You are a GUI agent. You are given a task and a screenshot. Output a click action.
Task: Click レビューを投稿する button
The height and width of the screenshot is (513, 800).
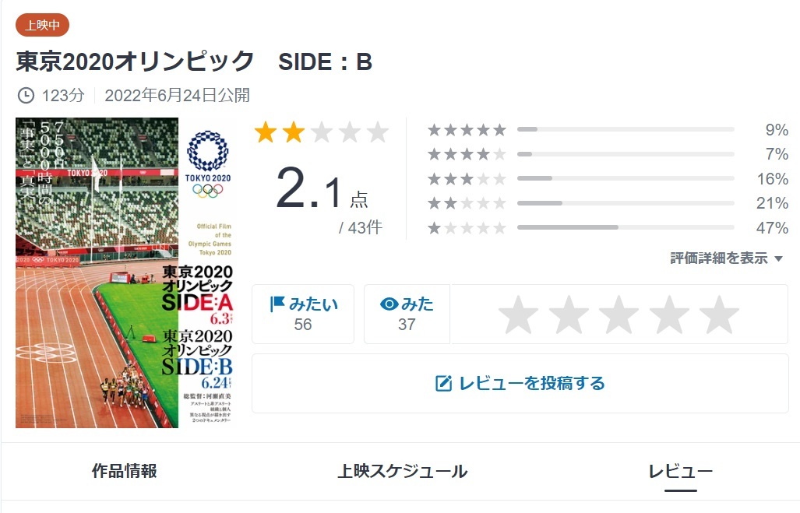[520, 383]
